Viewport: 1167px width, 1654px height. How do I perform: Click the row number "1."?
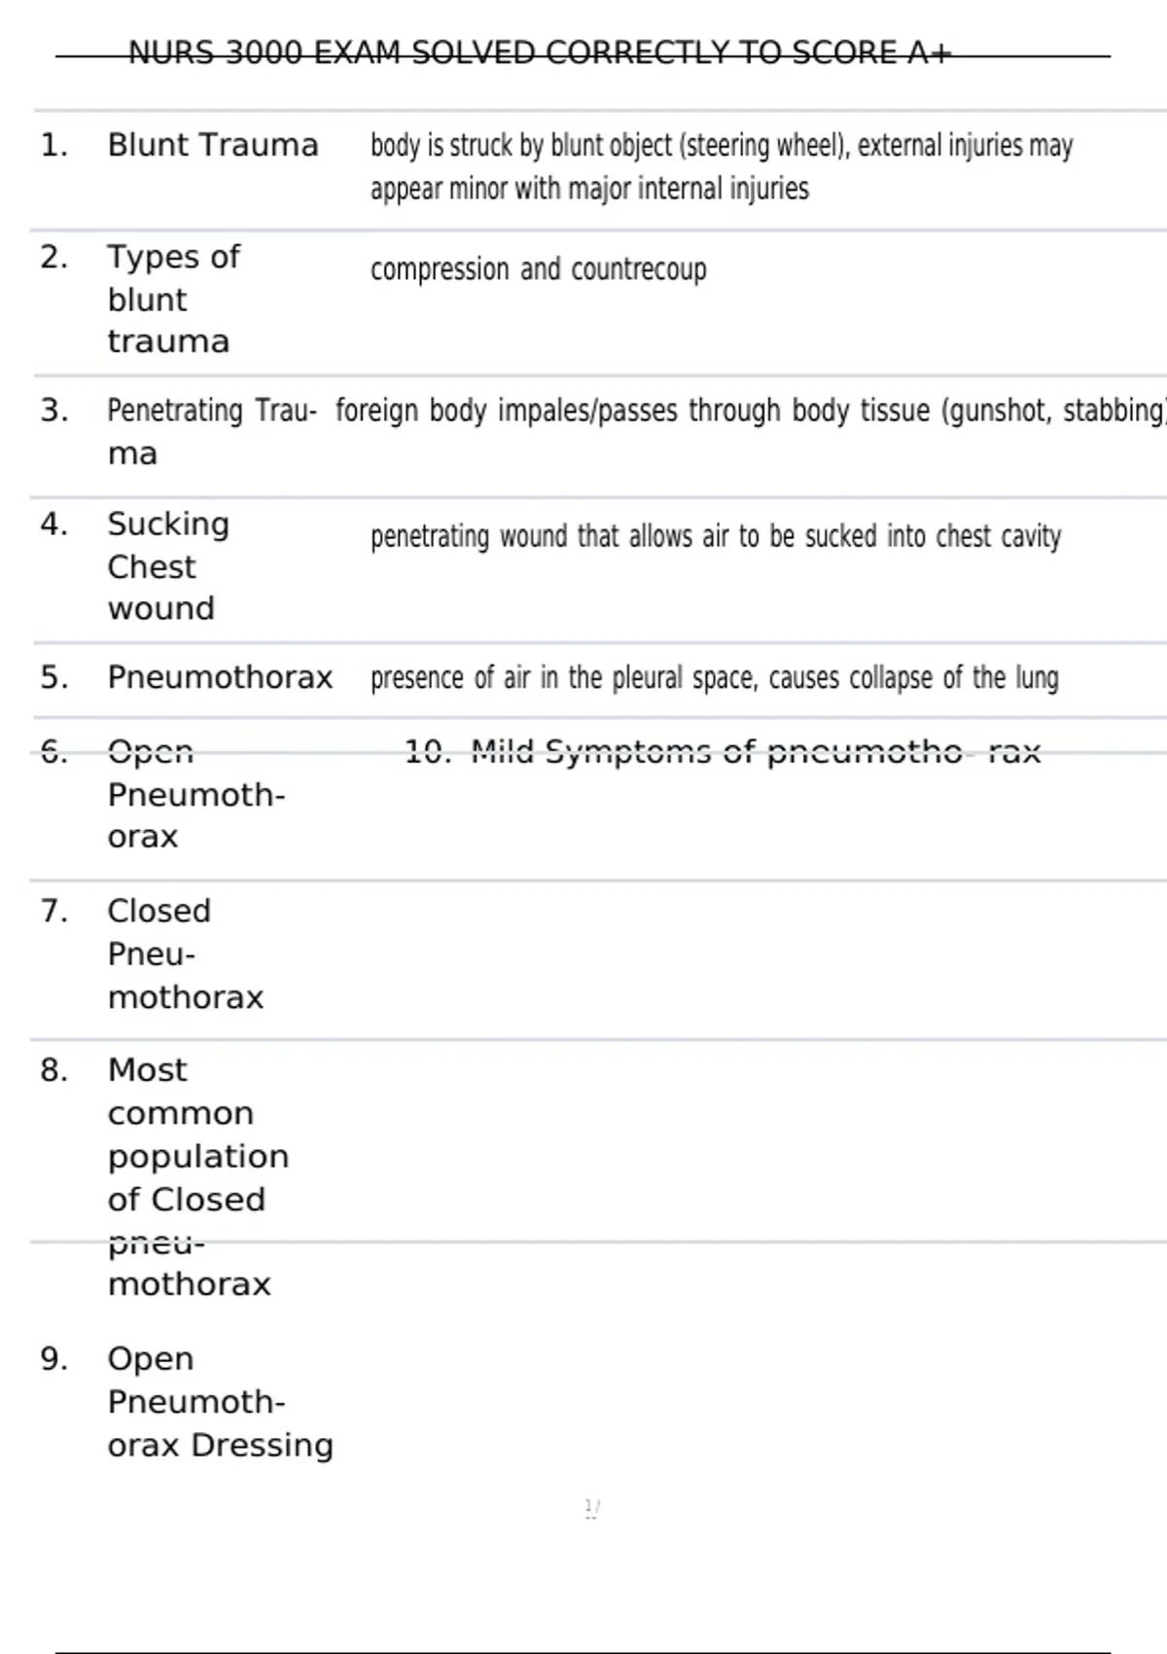click(53, 146)
